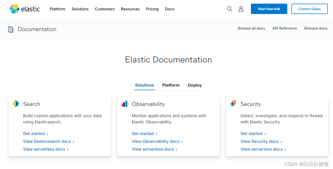
Task: Click Browse all docs
Action: point(251,28)
